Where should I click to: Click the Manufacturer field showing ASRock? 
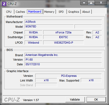pos(63,22)
